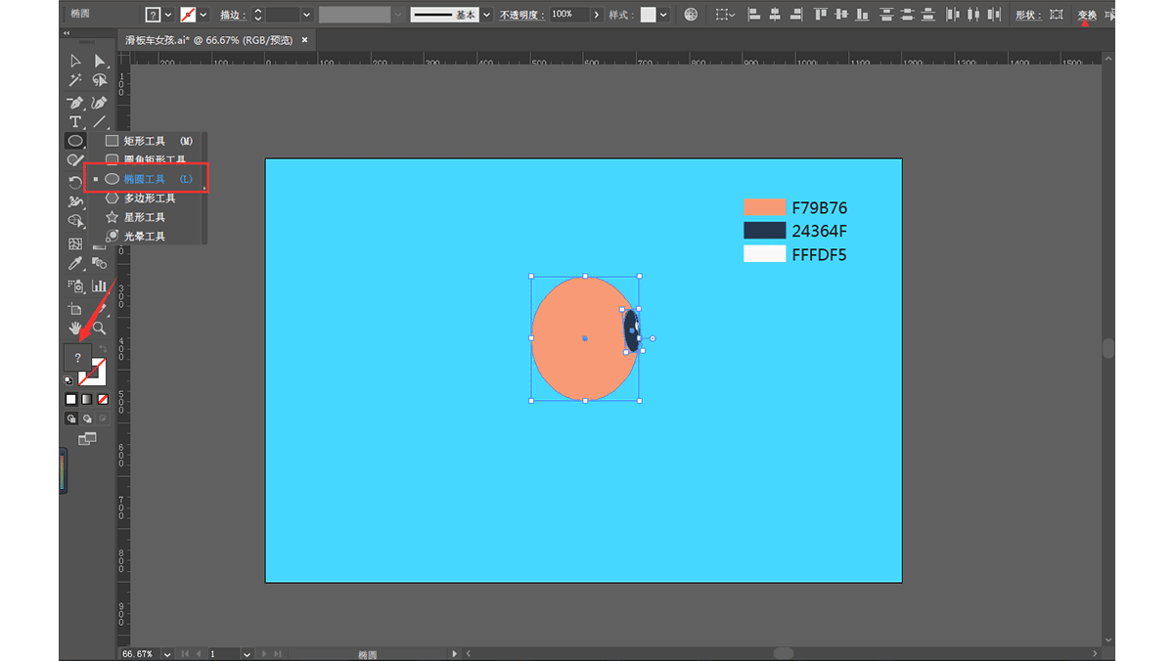Select the Zoom magnifier tool
Screen dimensions: 1174x661
coord(99,328)
